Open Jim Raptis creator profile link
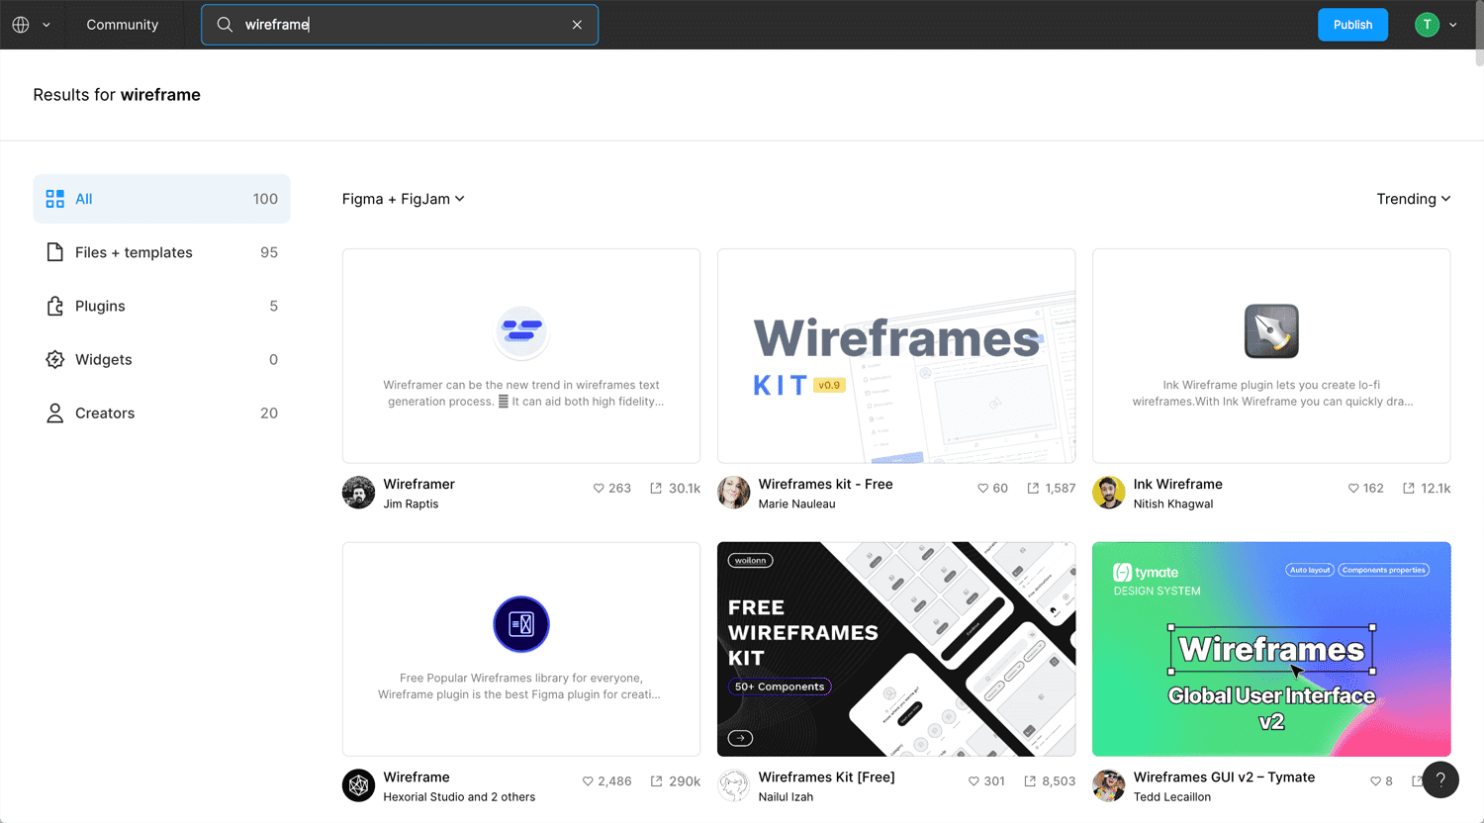1484x823 pixels. click(x=411, y=503)
